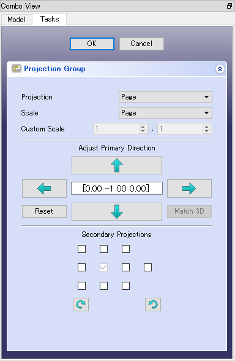Toggle bottom-middle secondary projection checkbox
Viewport: 235px width, 361px height.
tap(104, 285)
